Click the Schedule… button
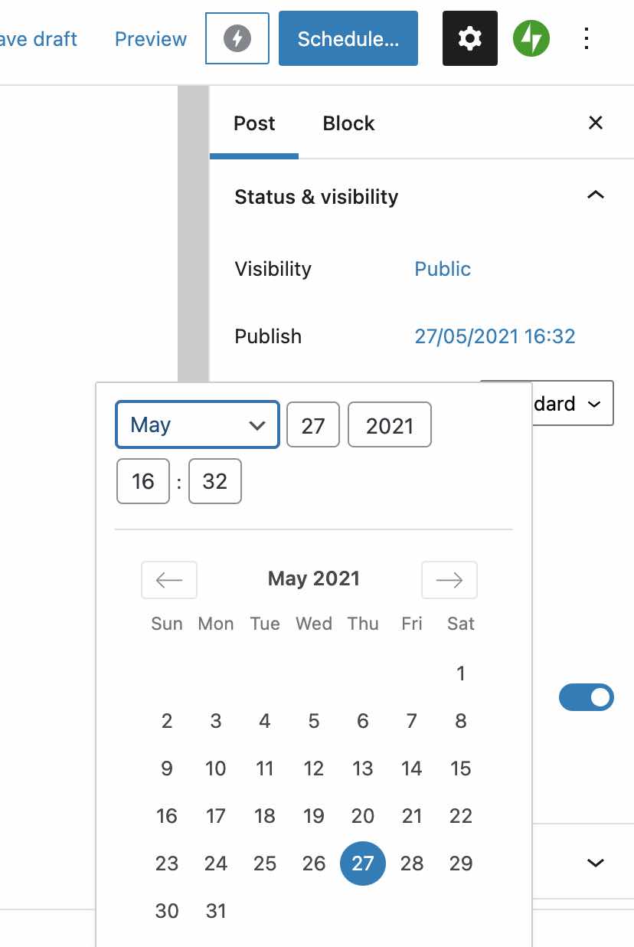The height and width of the screenshot is (947, 634). (348, 38)
